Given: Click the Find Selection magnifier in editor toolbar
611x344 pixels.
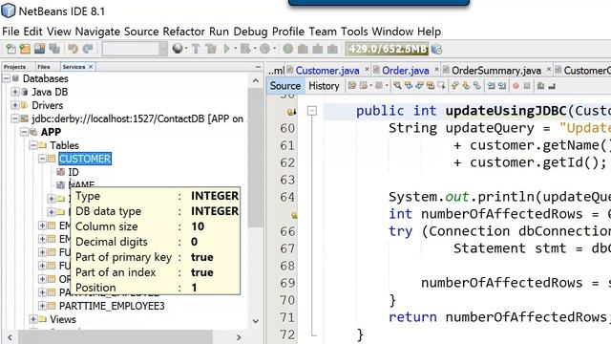Looking at the screenshot, I should (397, 85).
